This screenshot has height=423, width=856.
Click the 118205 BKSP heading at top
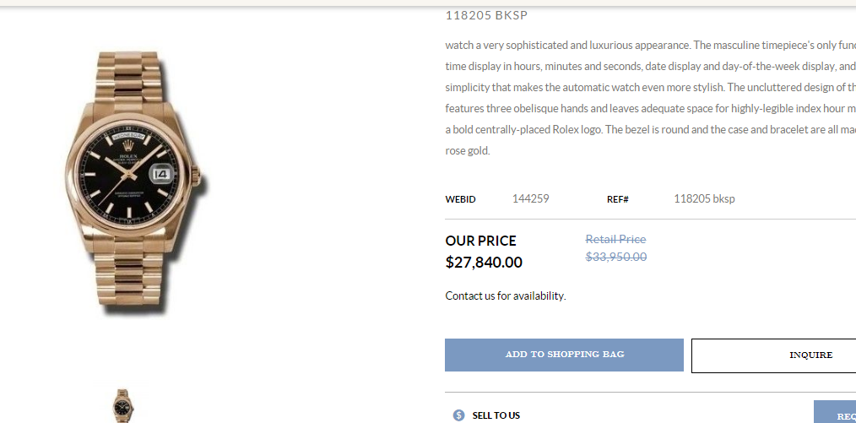point(486,15)
